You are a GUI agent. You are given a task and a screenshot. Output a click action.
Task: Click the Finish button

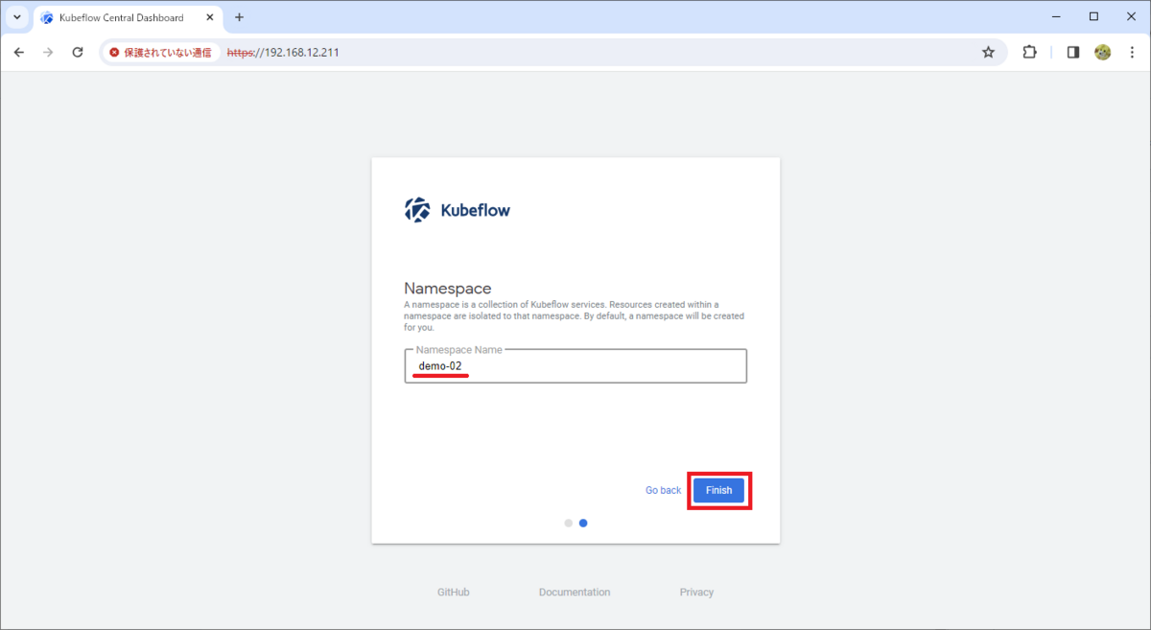coord(718,490)
